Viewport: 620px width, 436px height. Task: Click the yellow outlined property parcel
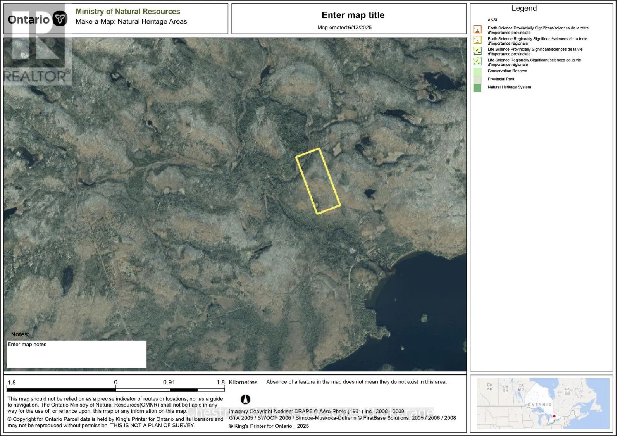pyautogui.click(x=318, y=181)
